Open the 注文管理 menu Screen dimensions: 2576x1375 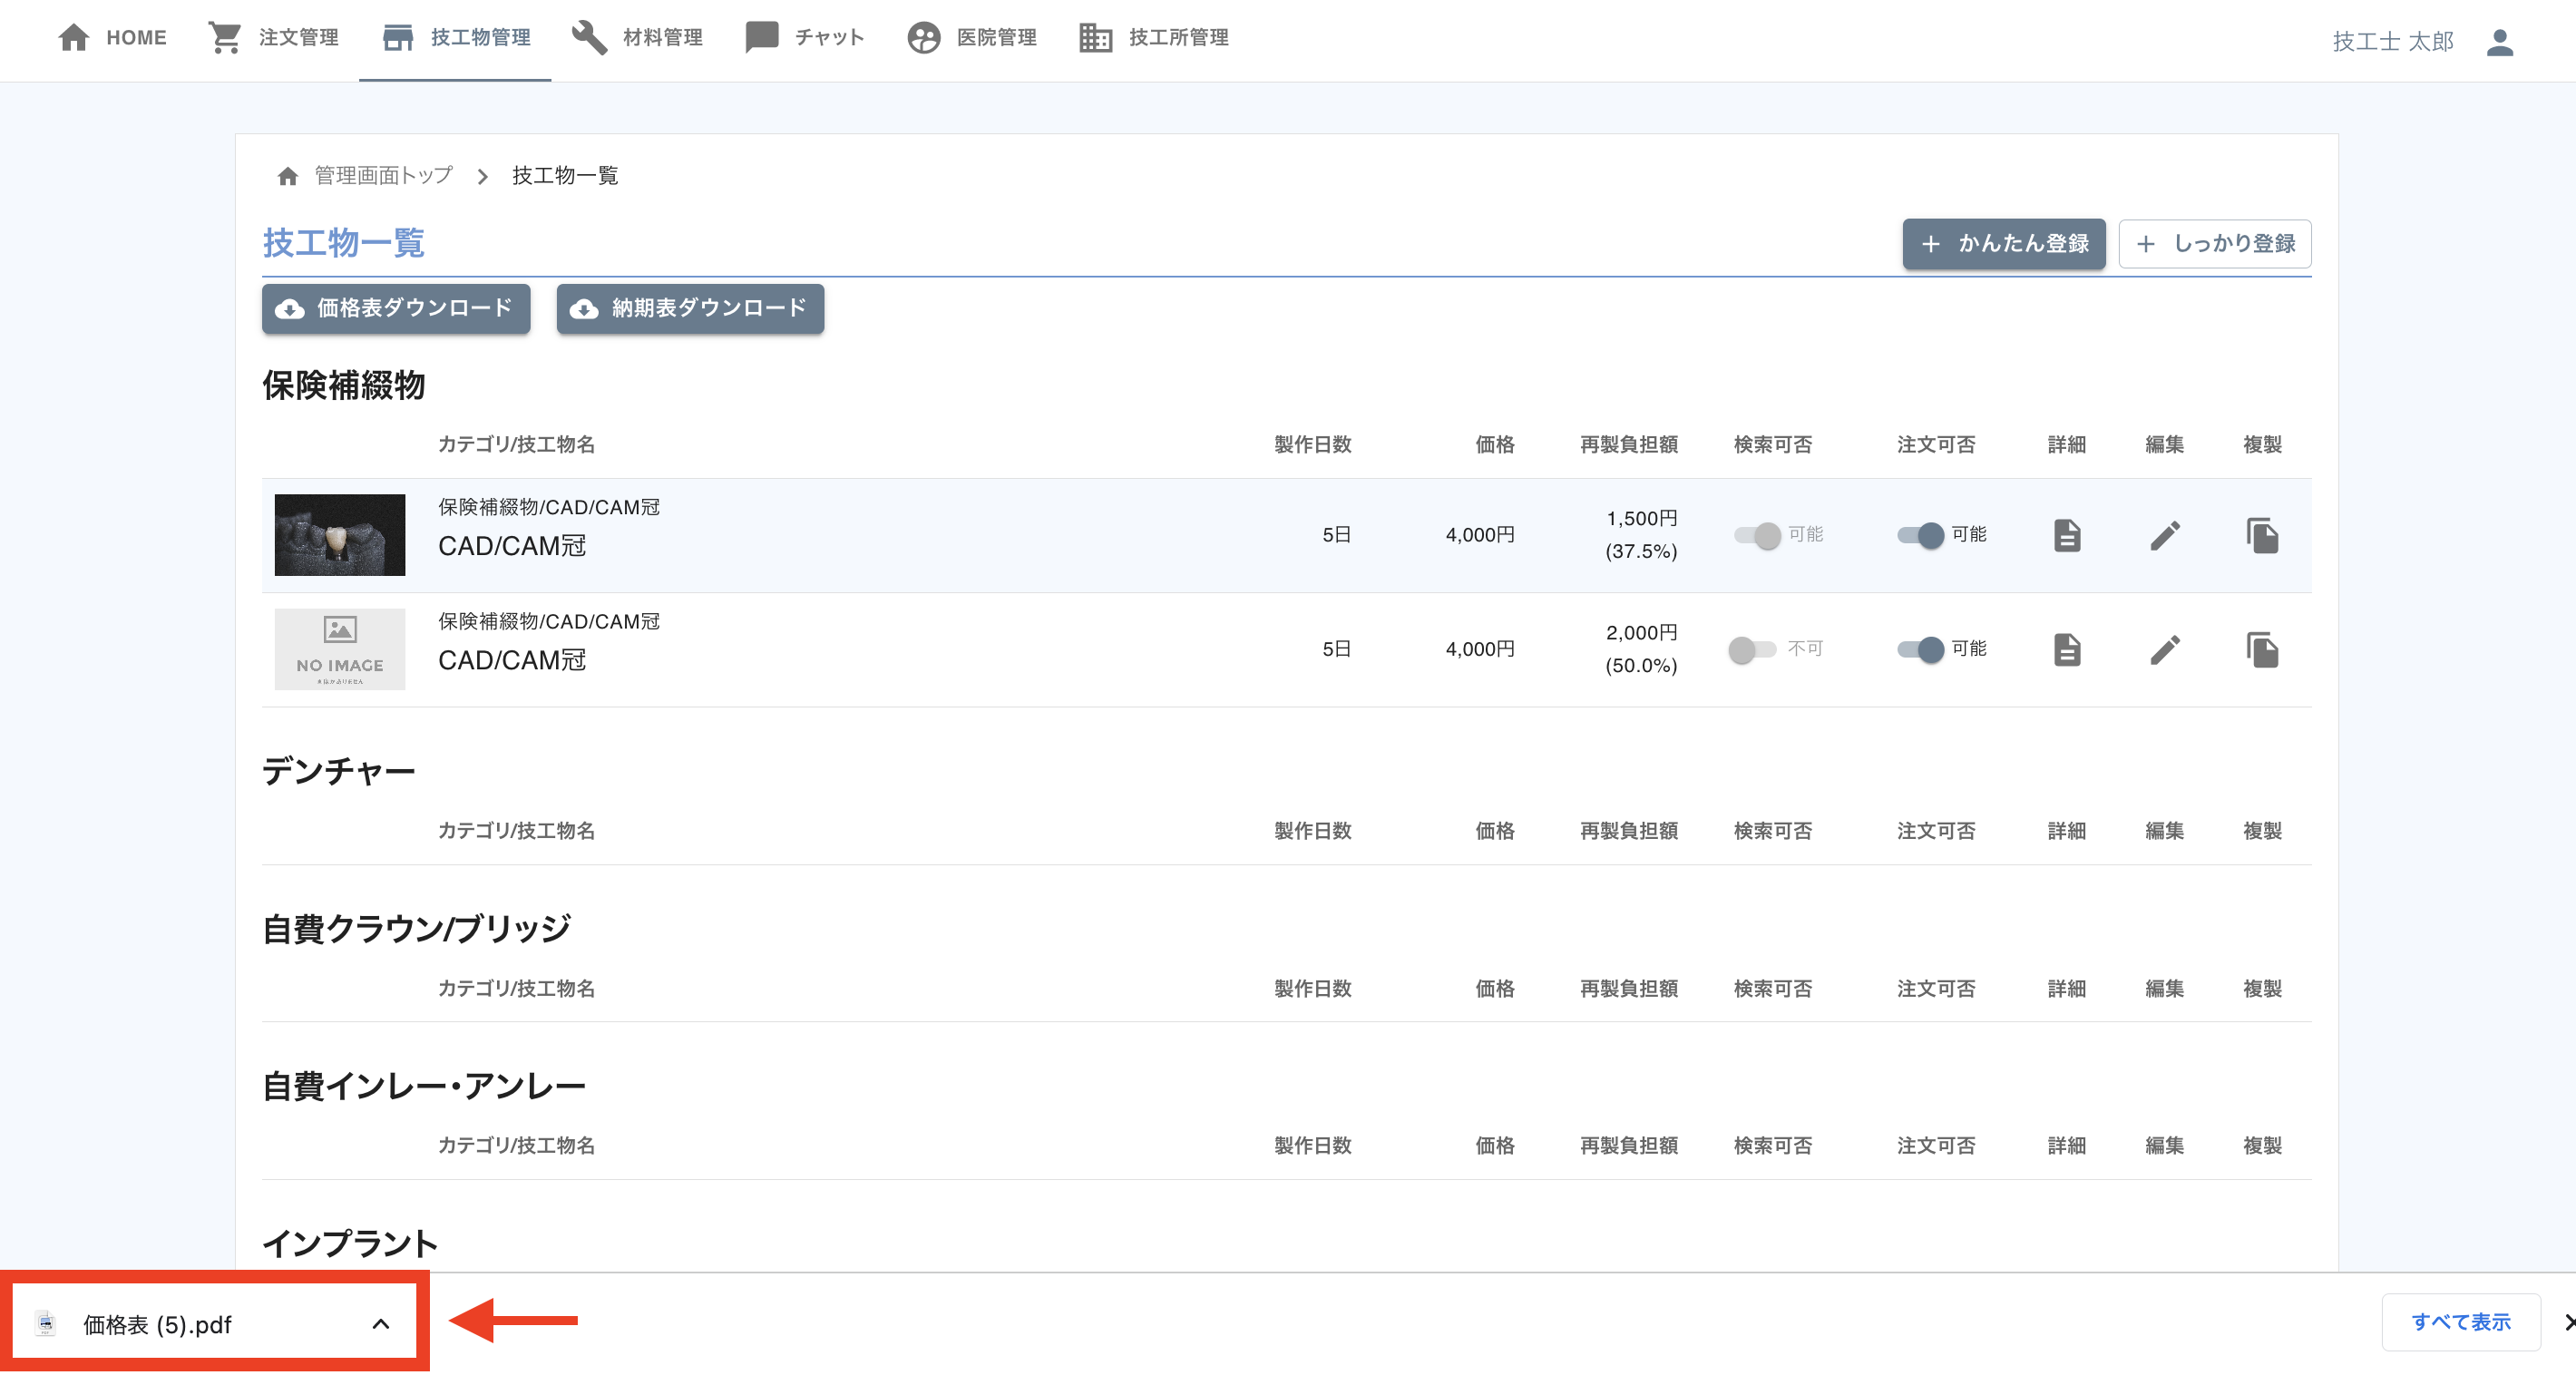[x=273, y=38]
